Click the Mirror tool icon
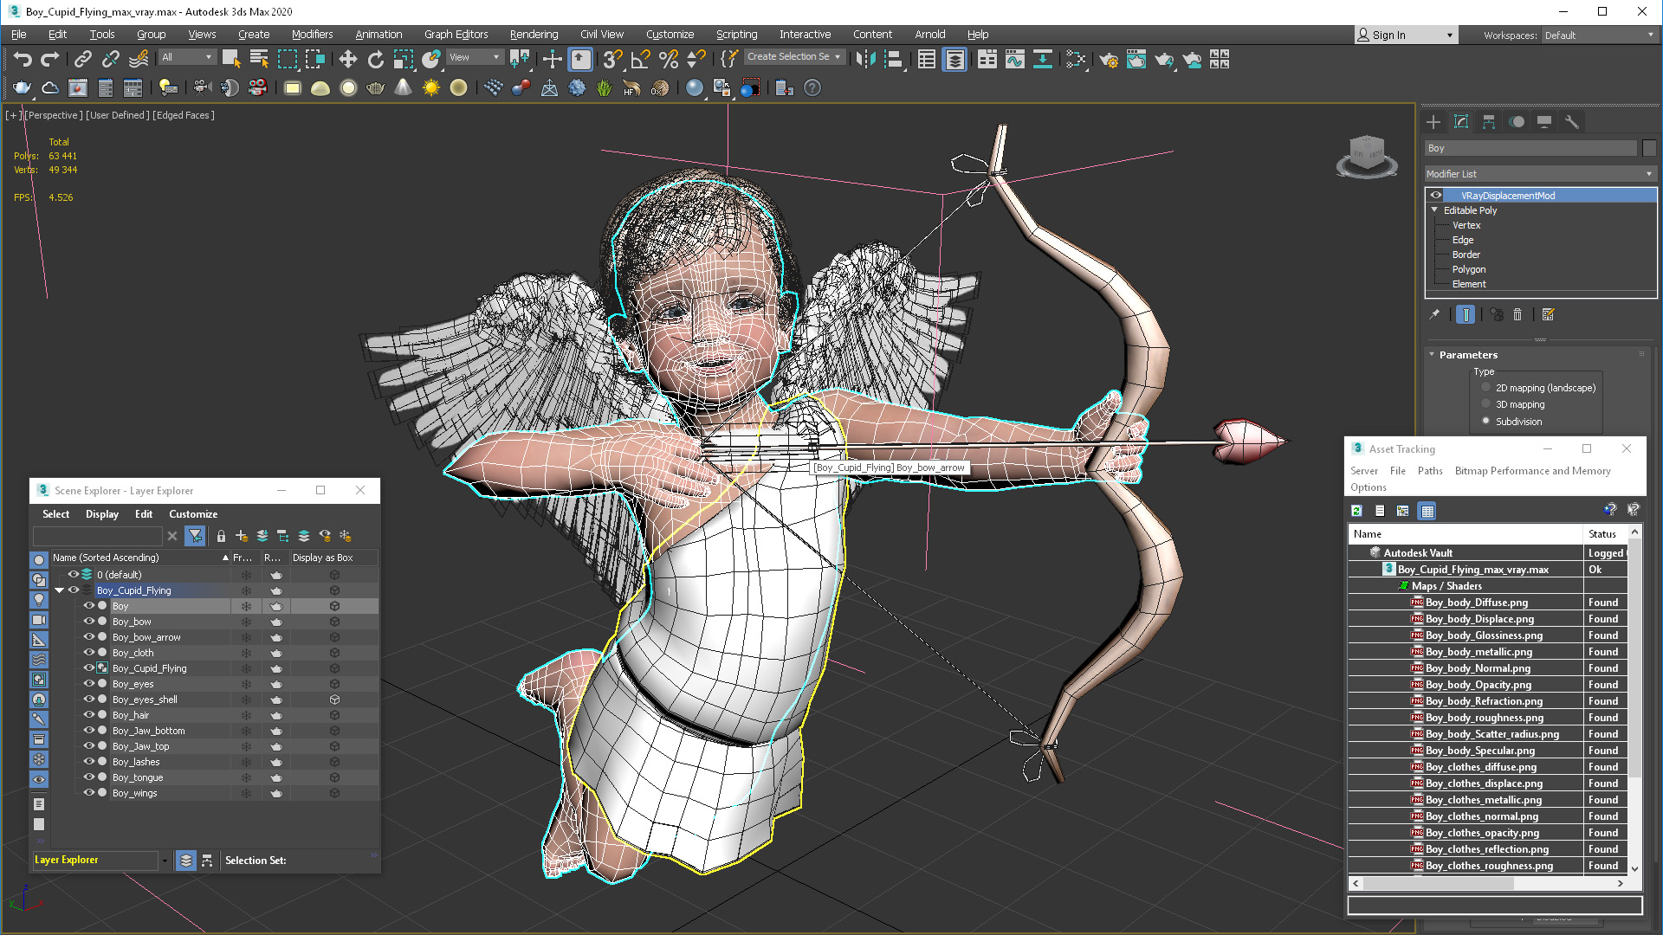 (x=865, y=59)
